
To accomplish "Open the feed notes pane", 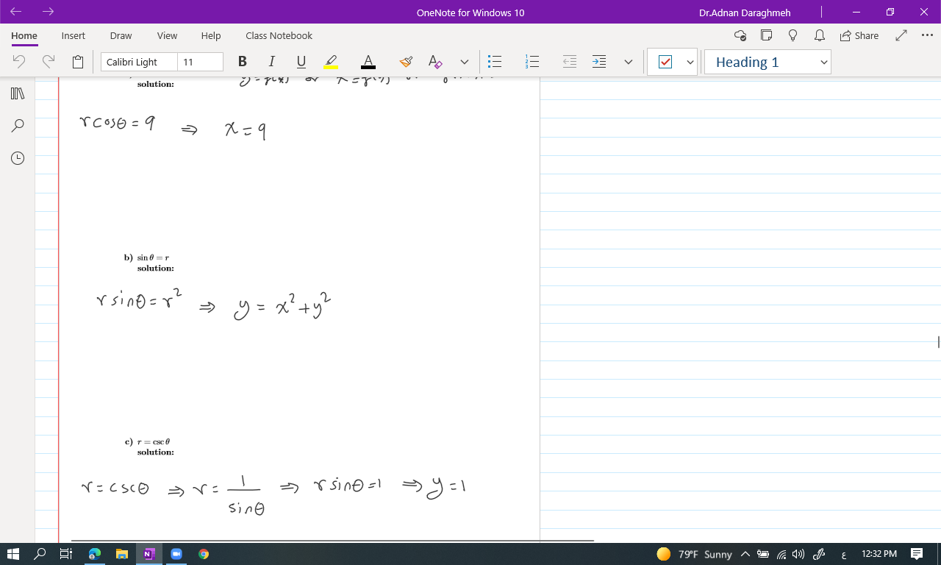I will pos(766,35).
